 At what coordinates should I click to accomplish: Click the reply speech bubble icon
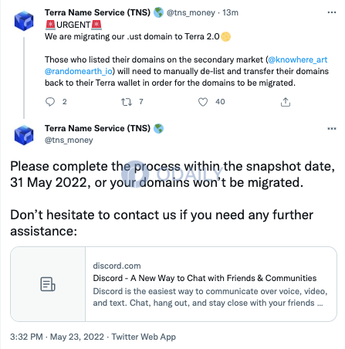[50, 102]
